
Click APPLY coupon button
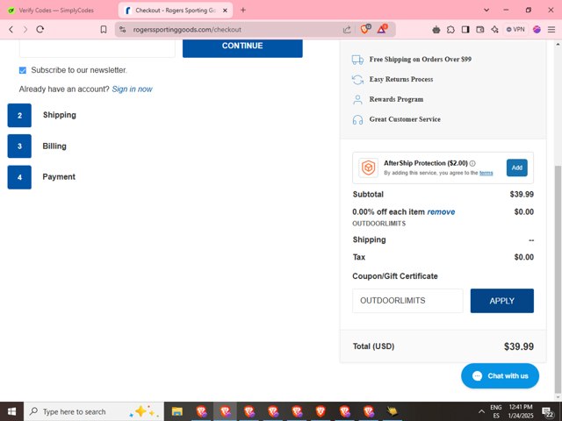click(x=501, y=301)
